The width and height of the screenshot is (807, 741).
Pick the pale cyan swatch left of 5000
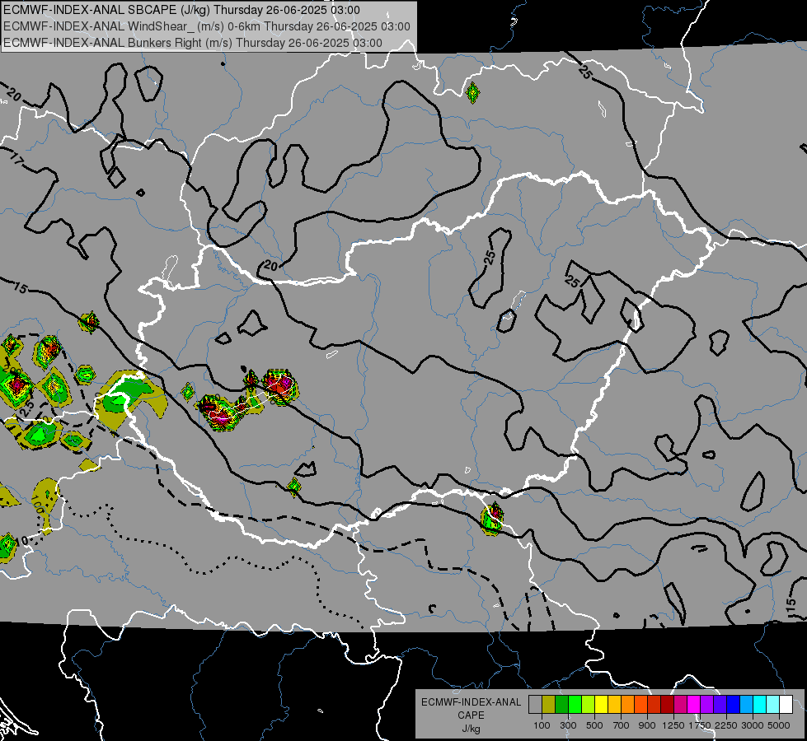coord(773,704)
